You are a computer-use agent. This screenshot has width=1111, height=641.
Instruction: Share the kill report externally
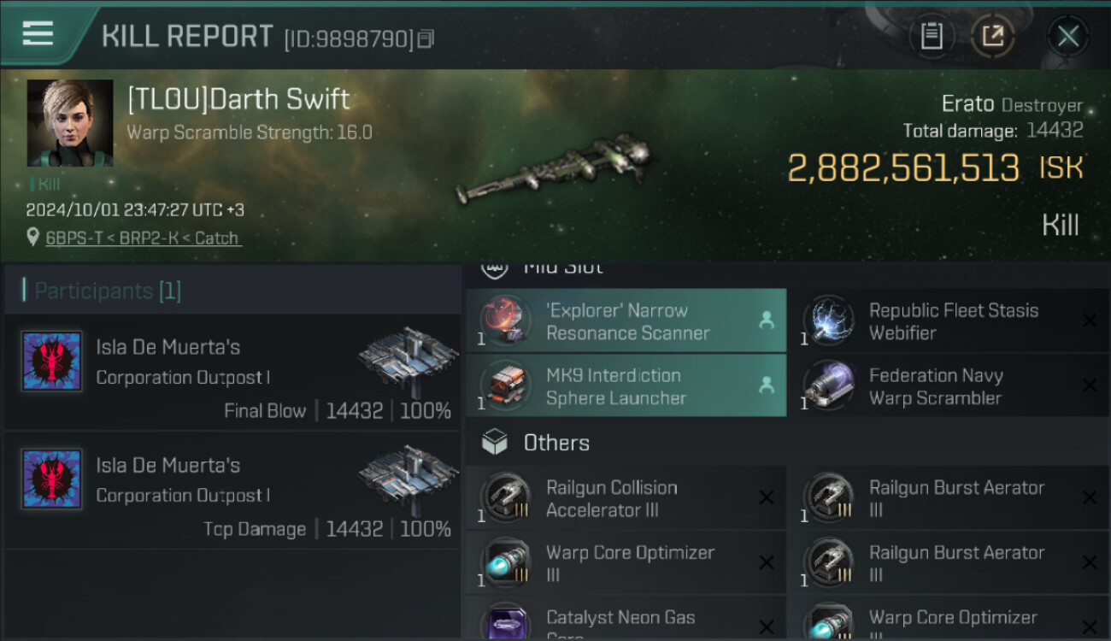[x=992, y=36]
